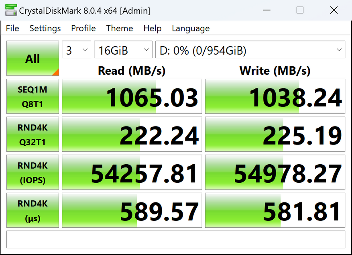Open the Help menu

[152, 28]
